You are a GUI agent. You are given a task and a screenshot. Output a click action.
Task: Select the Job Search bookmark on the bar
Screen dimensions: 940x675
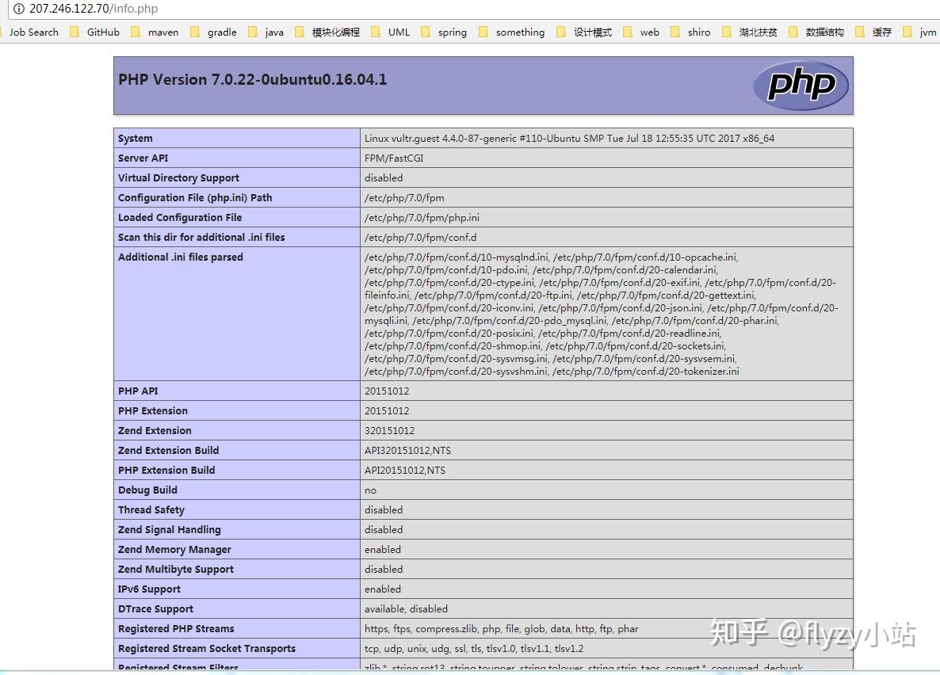click(33, 32)
